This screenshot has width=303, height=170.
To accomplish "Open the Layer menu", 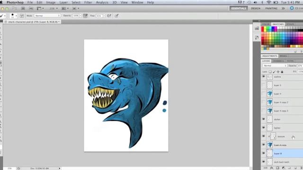I will (63, 2).
